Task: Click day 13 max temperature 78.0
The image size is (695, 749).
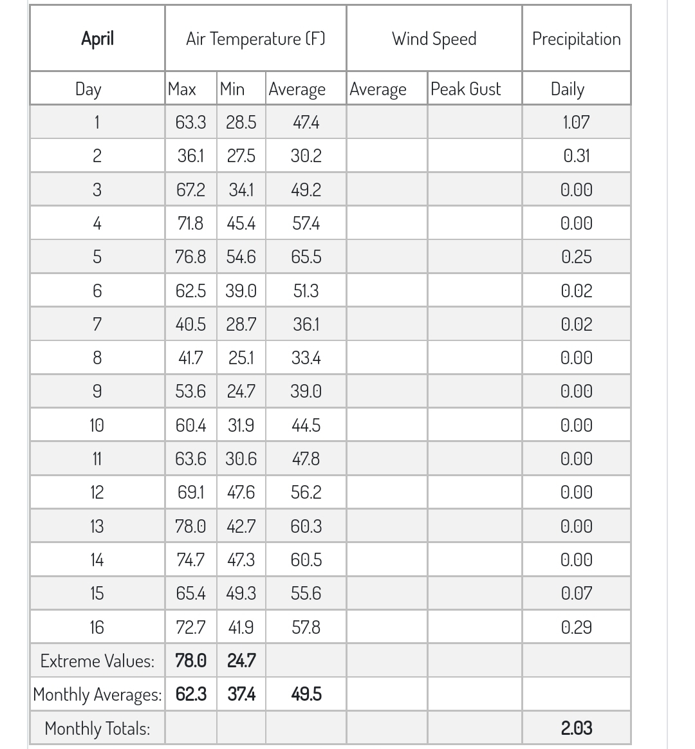Action: point(190,526)
